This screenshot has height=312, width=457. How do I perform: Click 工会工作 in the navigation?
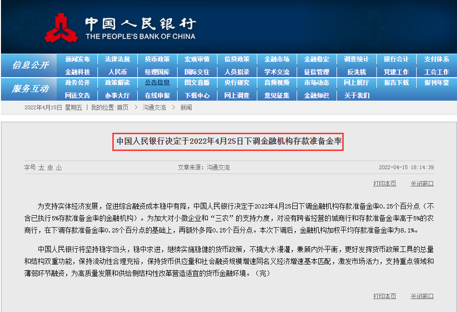click(x=437, y=72)
